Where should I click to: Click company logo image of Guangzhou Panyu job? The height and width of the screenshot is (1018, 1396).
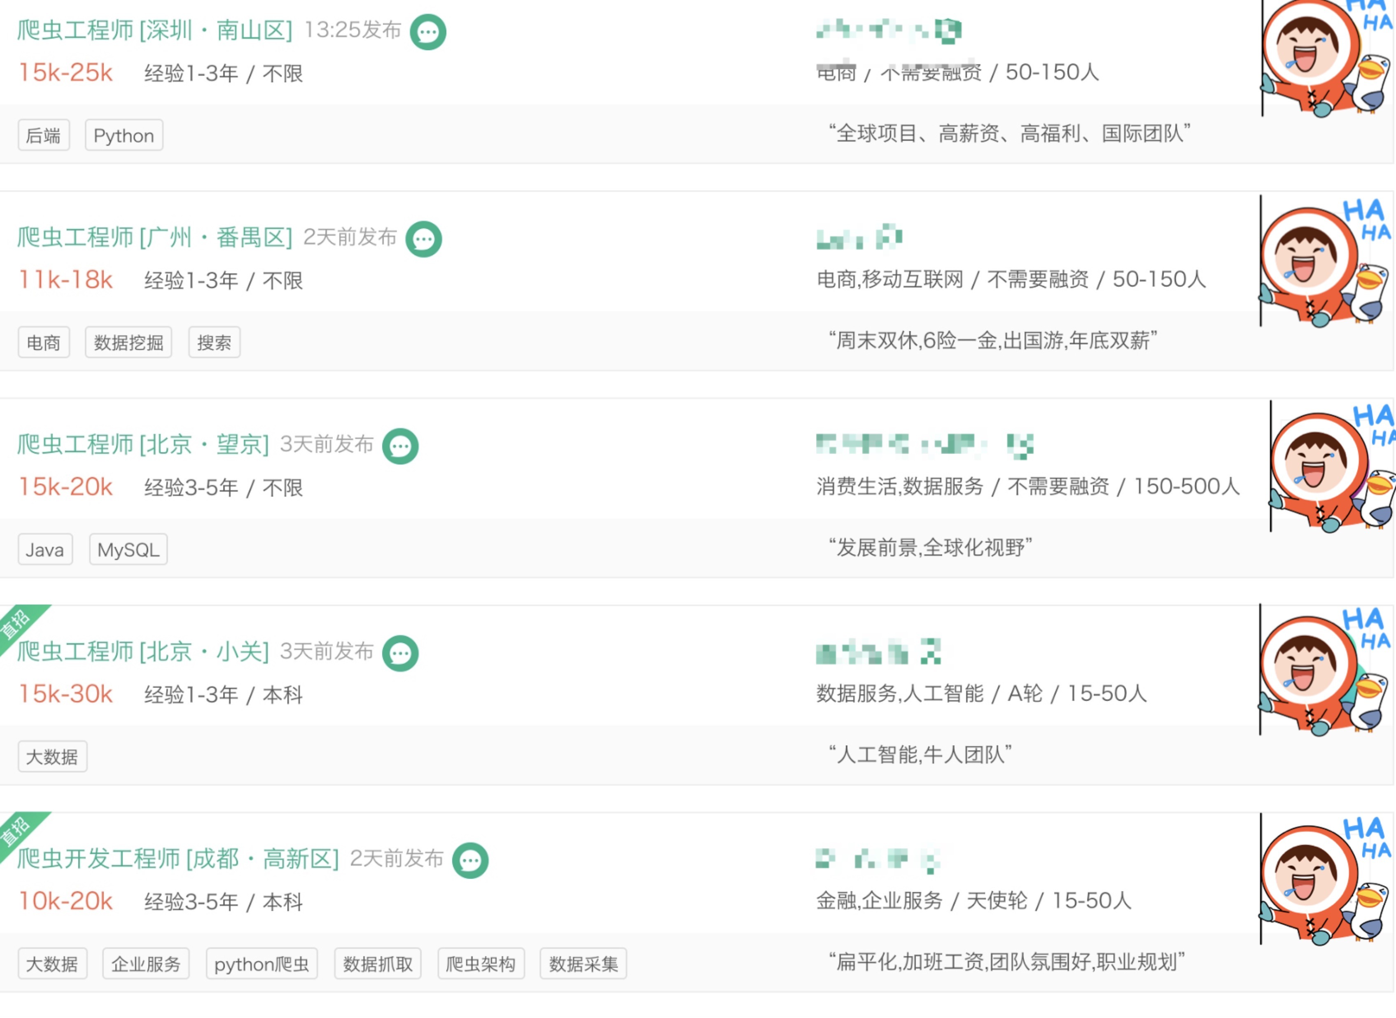pyautogui.click(x=1326, y=261)
